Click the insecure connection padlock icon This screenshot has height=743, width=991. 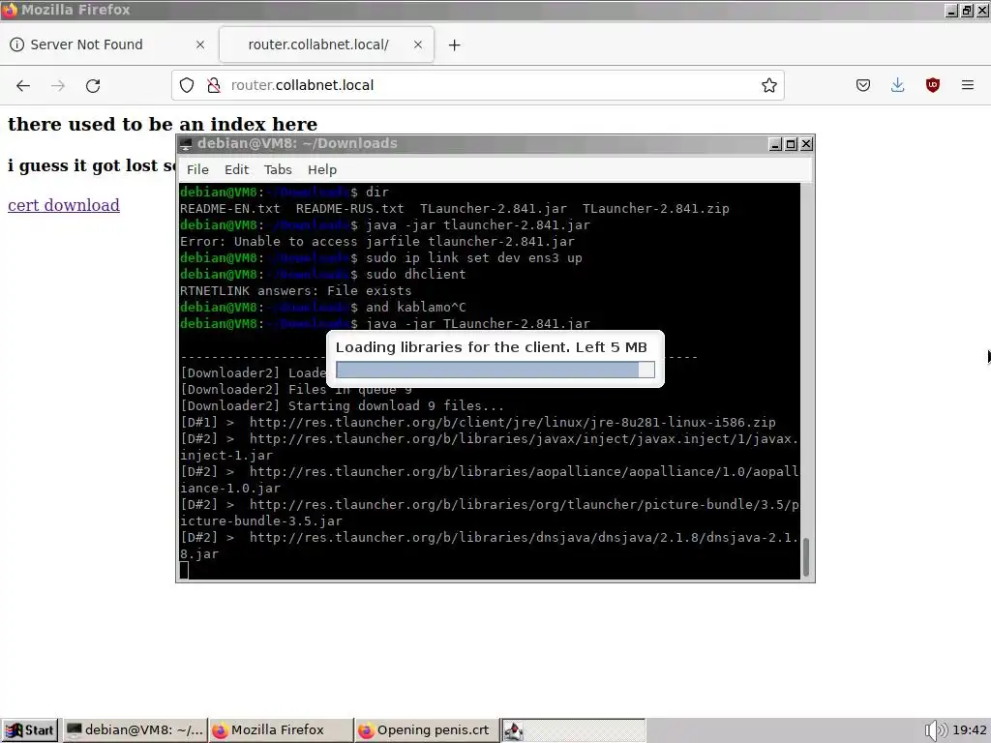[214, 85]
